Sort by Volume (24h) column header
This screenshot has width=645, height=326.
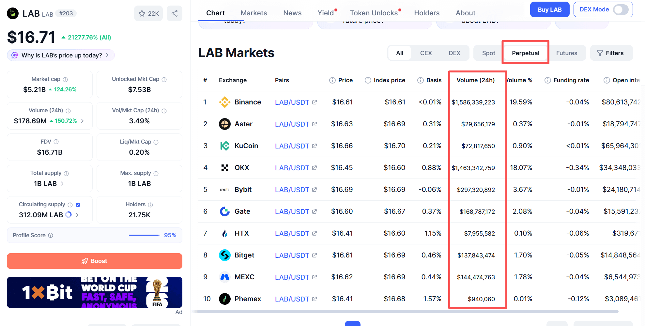[x=475, y=80]
